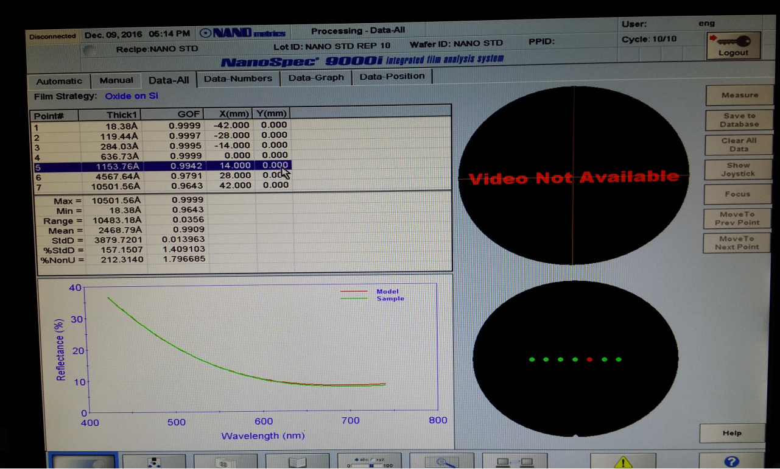This screenshot has height=469, width=780.
Task: Click Save to Database button
Action: tap(739, 120)
